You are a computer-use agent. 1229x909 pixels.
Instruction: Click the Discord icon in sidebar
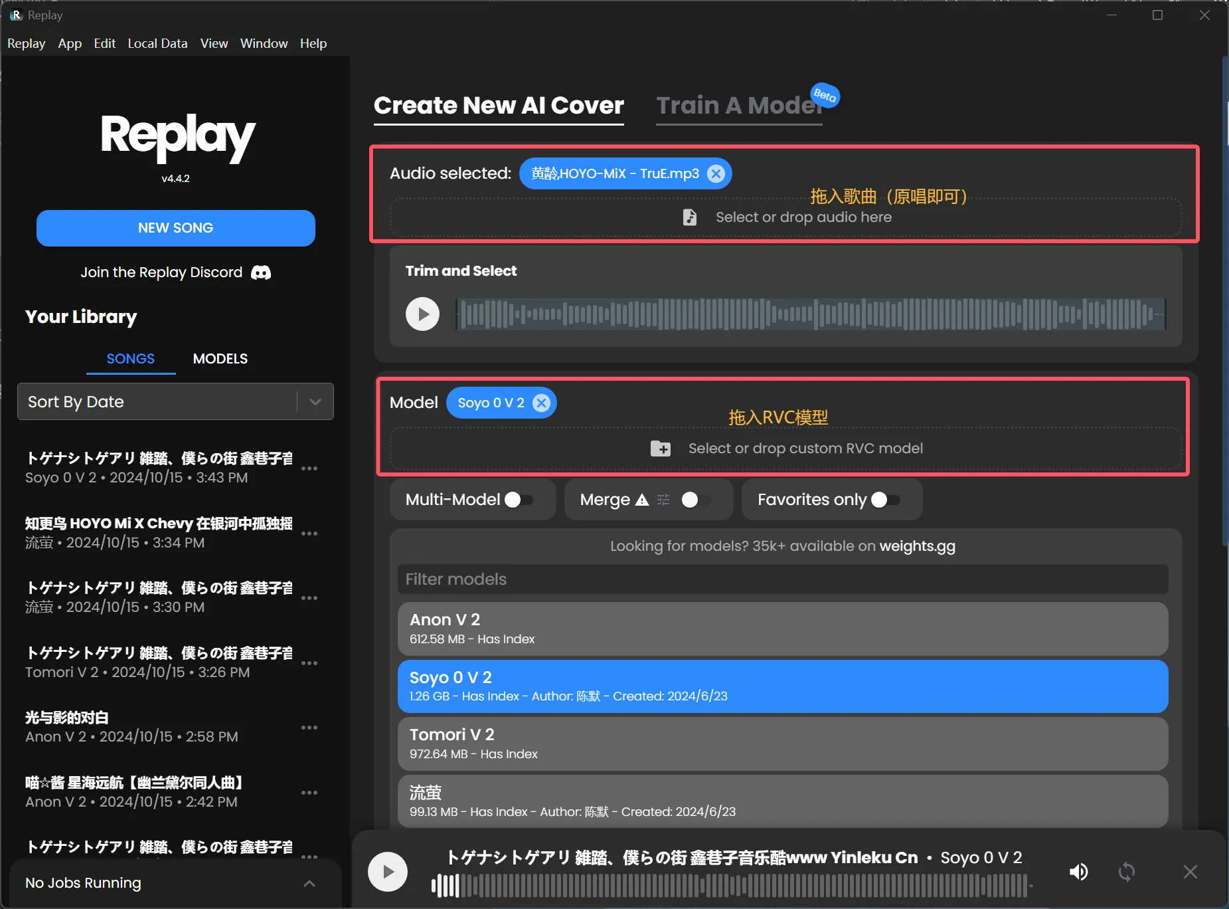(261, 272)
